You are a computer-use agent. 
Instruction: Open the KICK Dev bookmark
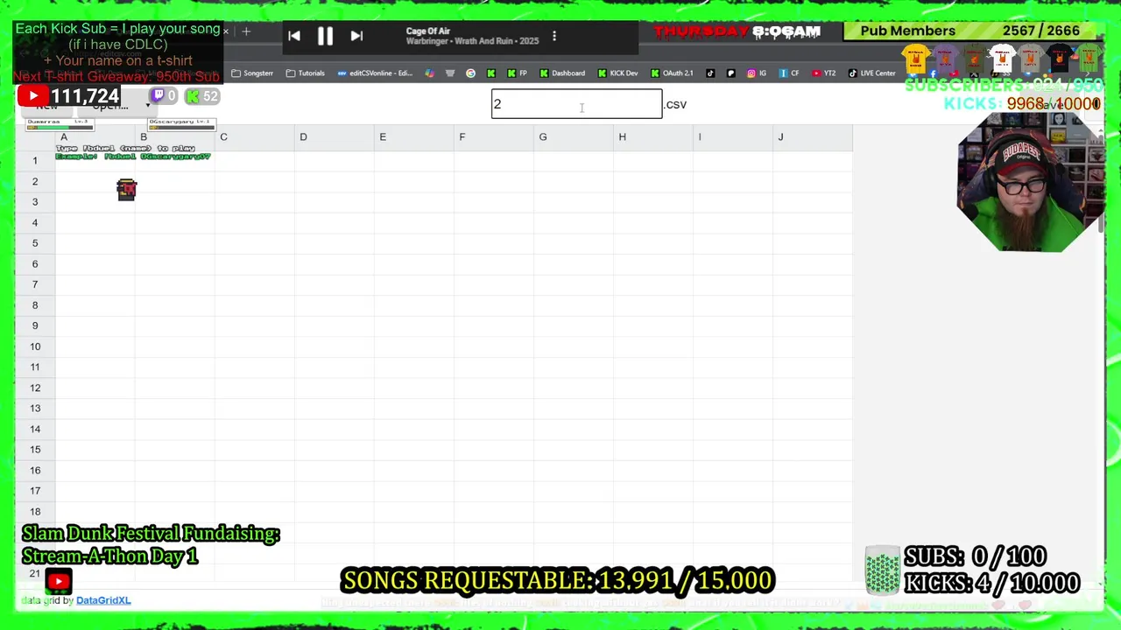(617, 73)
